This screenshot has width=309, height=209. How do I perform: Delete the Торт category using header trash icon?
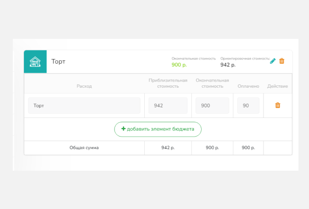[282, 61]
